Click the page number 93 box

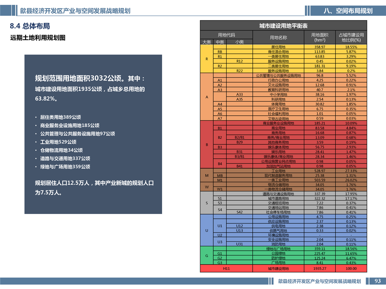(x=377, y=281)
